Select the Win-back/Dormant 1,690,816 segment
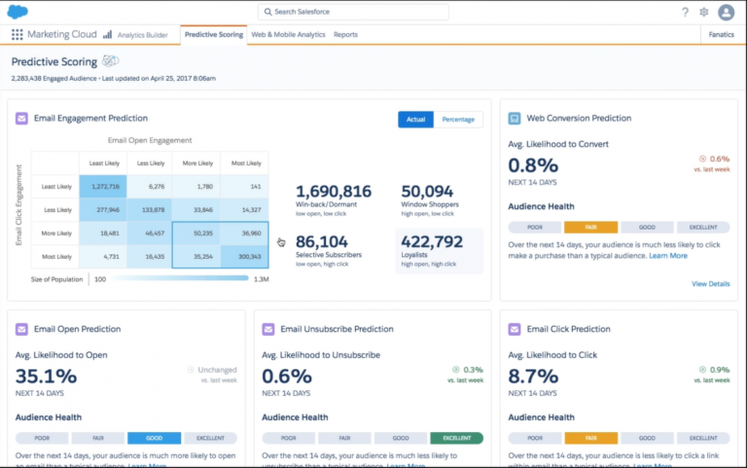 click(334, 199)
